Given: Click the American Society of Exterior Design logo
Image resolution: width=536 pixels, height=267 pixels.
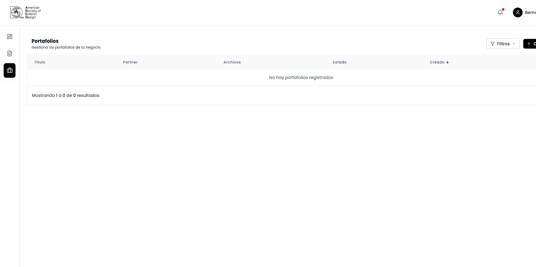Looking at the screenshot, I should click(x=26, y=12).
